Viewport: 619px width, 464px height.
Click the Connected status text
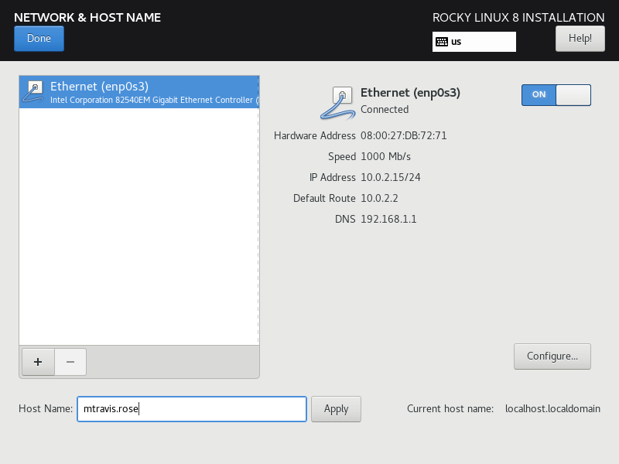pyautogui.click(x=385, y=110)
